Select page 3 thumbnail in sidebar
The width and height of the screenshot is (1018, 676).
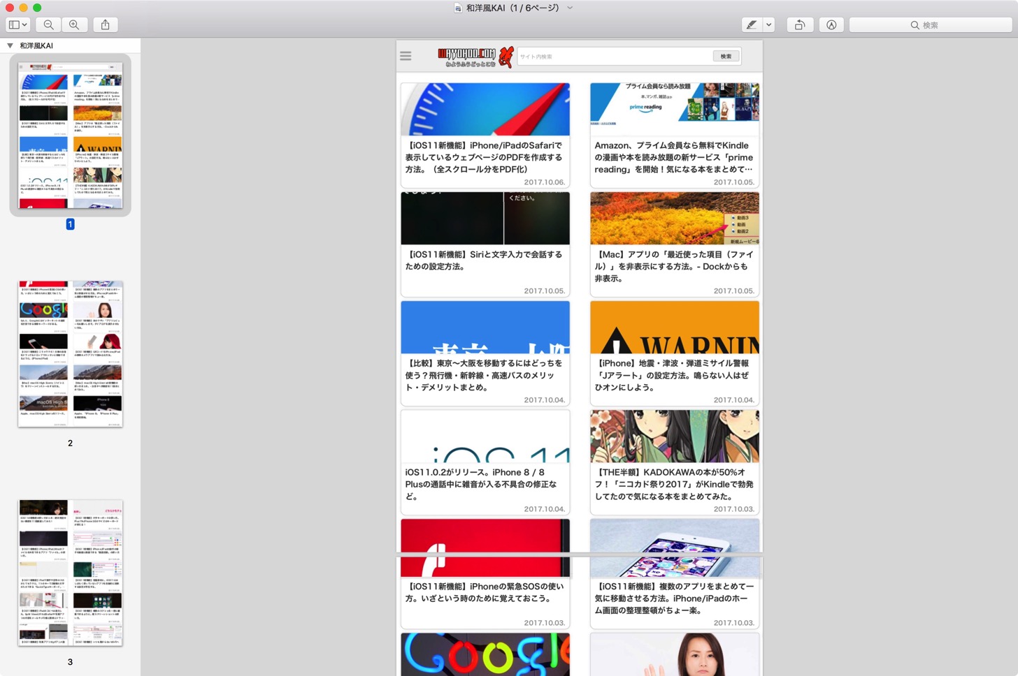70,573
